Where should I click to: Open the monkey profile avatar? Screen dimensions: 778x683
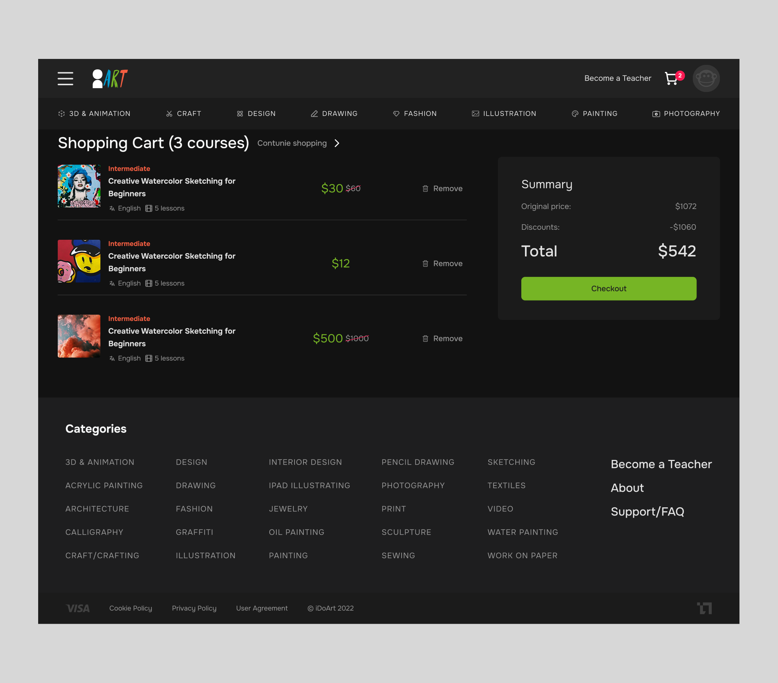tap(706, 79)
